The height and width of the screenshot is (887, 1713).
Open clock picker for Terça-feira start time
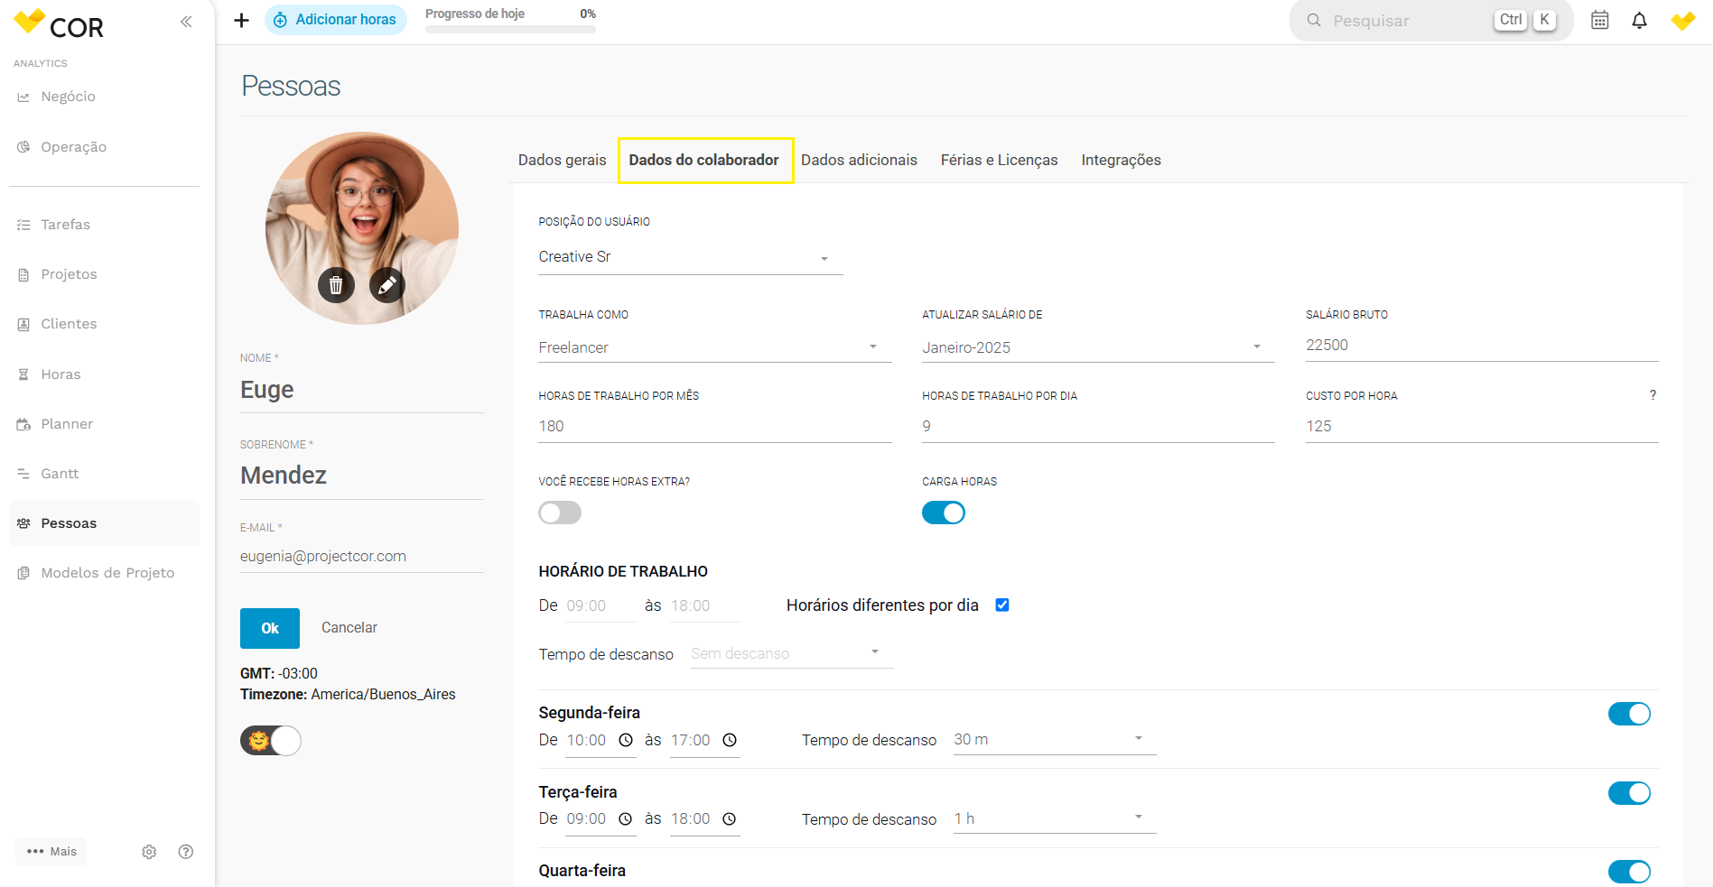pos(626,818)
